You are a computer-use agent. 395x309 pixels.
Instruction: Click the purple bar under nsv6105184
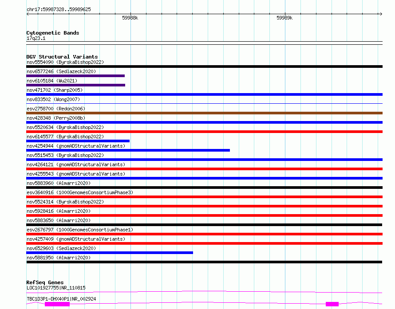click(75, 85)
